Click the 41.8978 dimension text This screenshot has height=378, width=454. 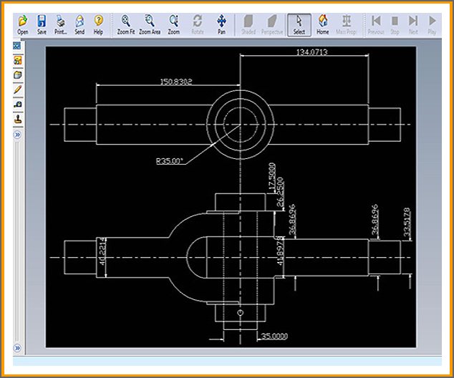280,251
